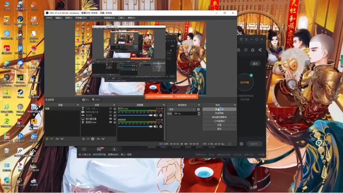Click the audio mixer vertical scrollbar

[x=165, y=124]
